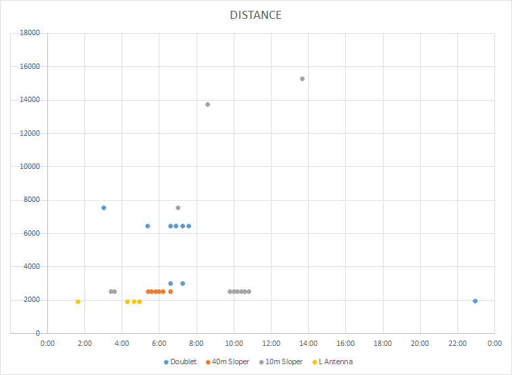Click the 10000 vertical axis label
This screenshot has width=512, height=375.
point(30,166)
